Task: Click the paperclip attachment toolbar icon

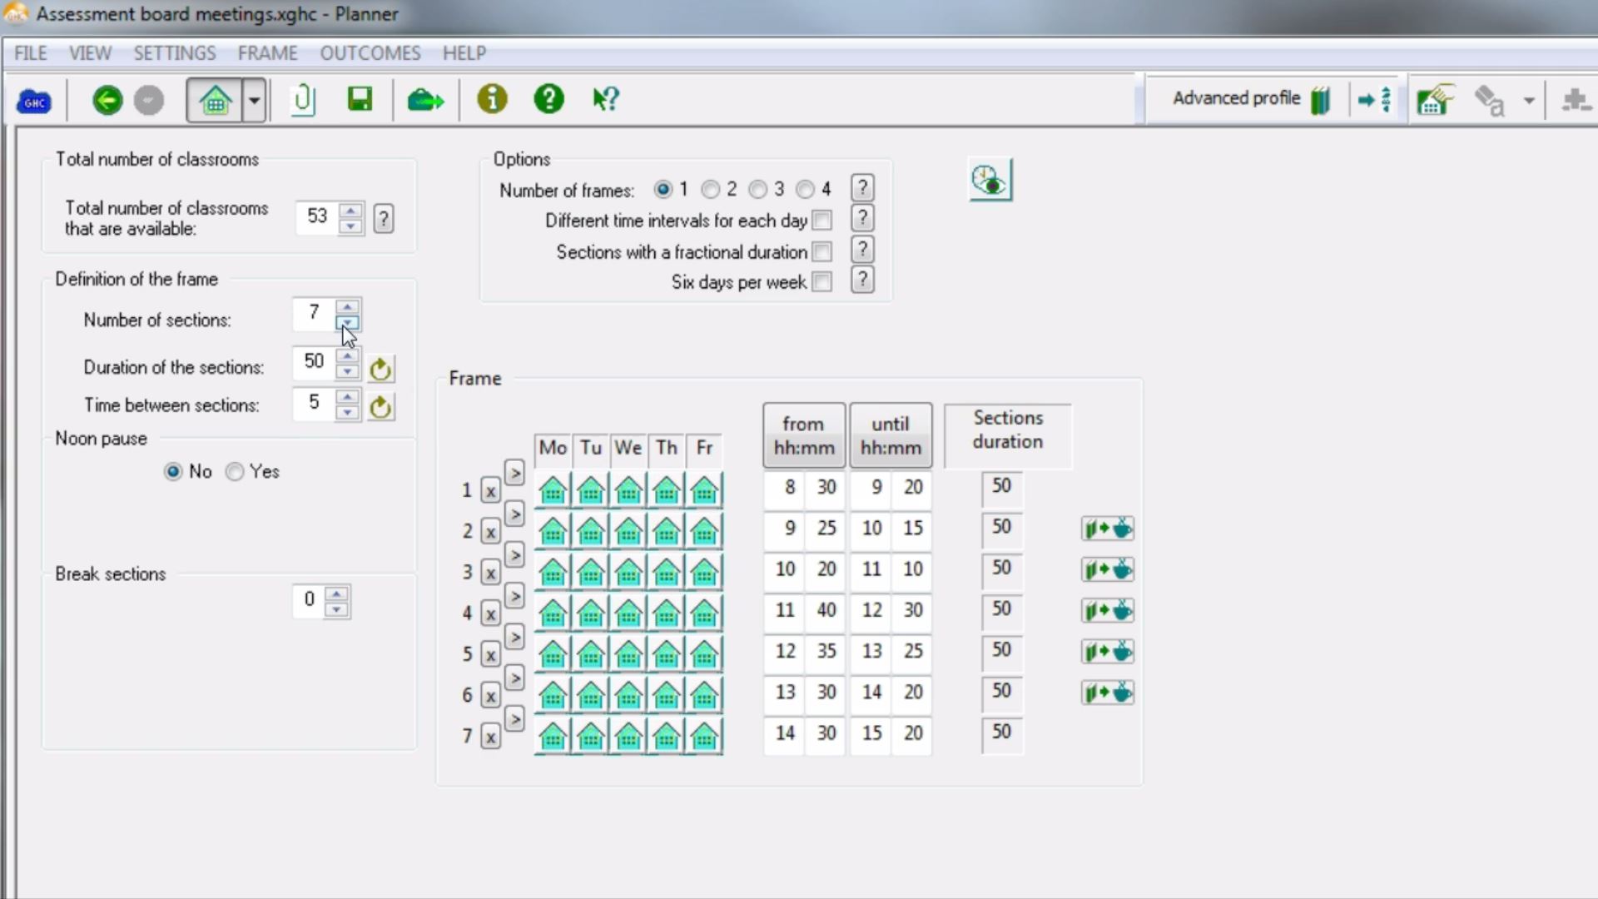Action: tap(304, 100)
